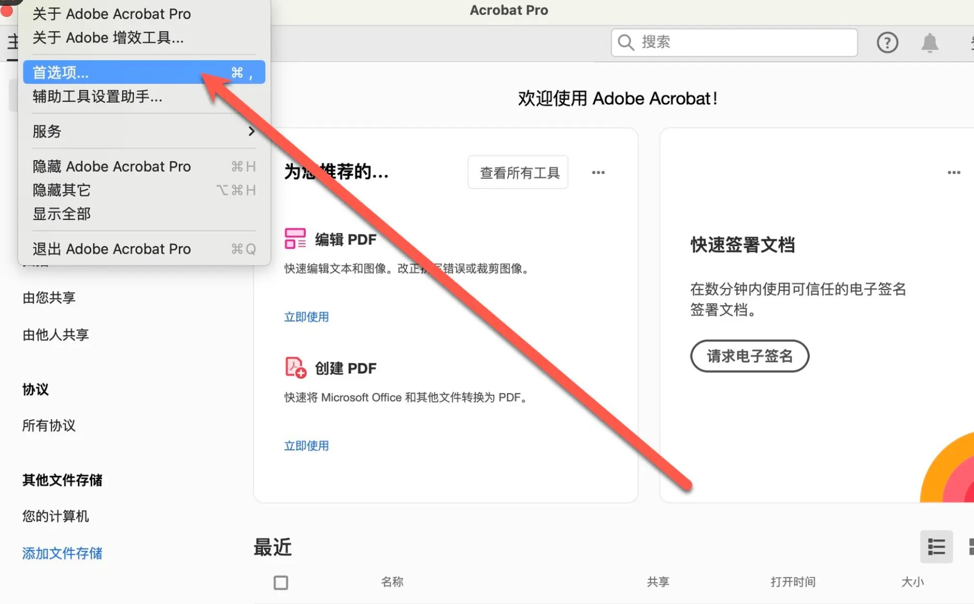Click the 查看所有工具 button
This screenshot has width=974, height=604.
(518, 172)
